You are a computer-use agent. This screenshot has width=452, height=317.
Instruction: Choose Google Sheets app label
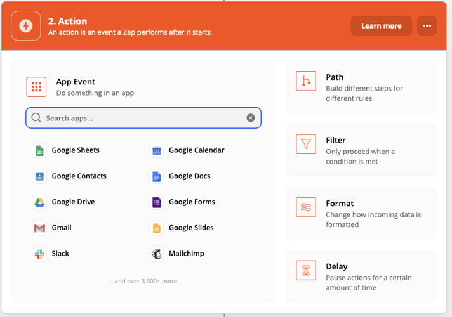click(x=76, y=150)
